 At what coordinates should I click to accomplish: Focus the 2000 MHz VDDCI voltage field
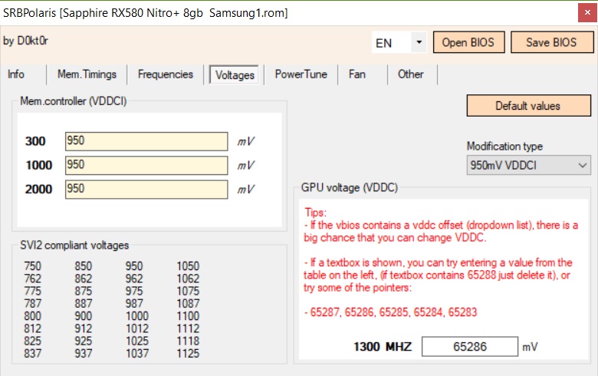click(146, 190)
